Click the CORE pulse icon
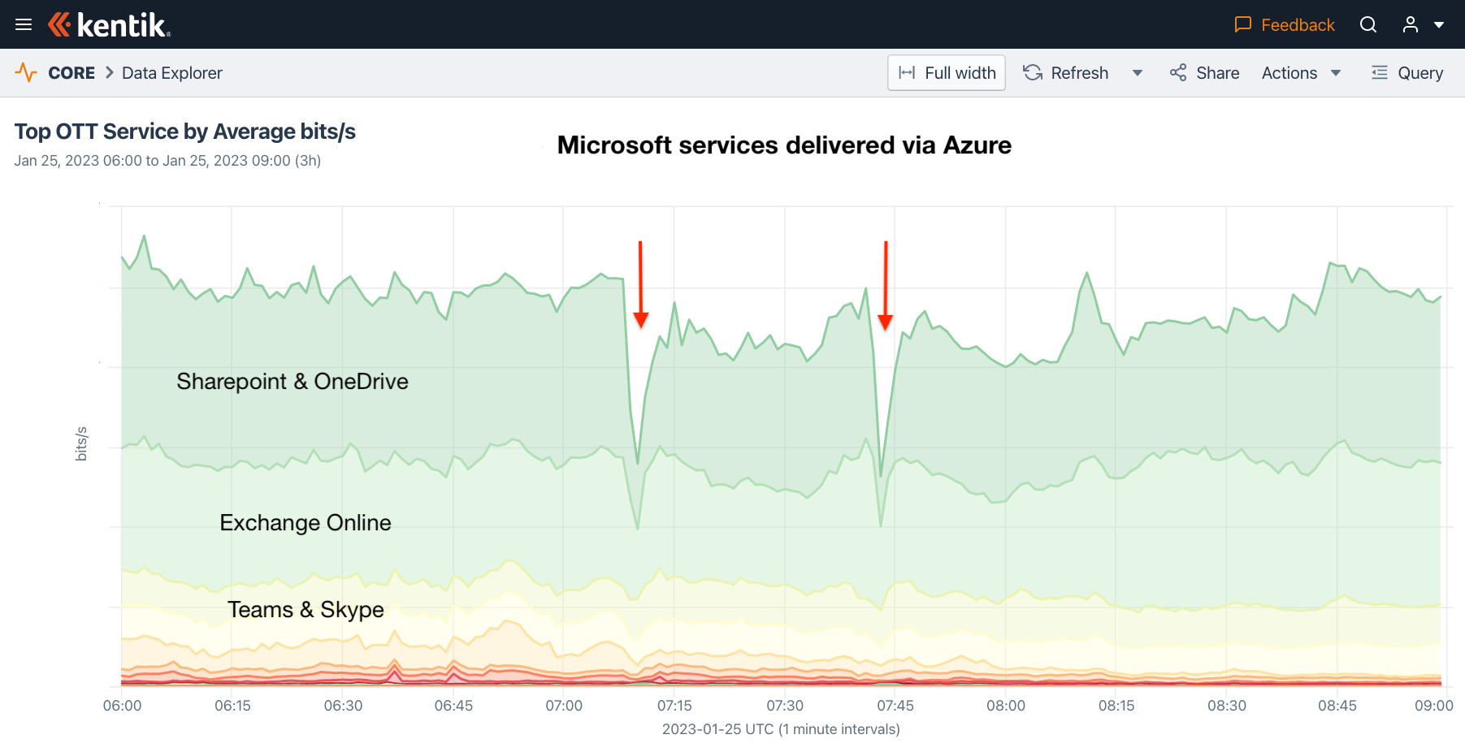1465x752 pixels. coord(26,73)
